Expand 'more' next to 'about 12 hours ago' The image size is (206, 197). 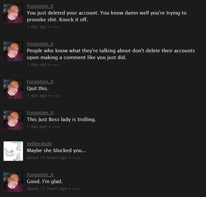76,189
